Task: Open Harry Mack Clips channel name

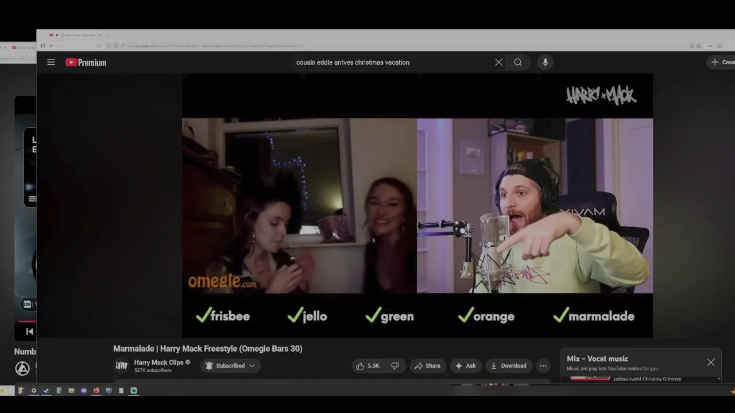Action: click(158, 362)
